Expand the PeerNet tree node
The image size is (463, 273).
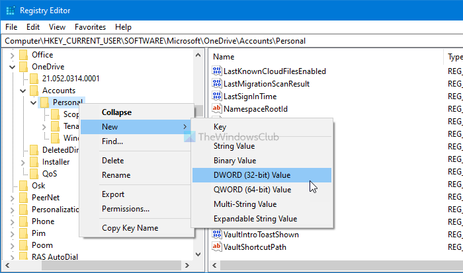pyautogui.click(x=12, y=198)
